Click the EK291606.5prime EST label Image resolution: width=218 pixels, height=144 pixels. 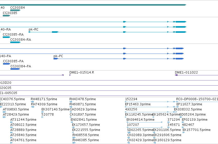(167, 135)
